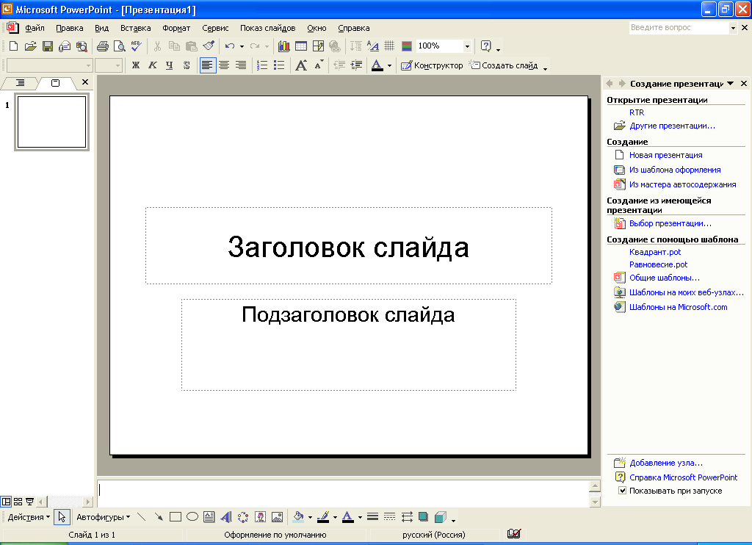
Task: Click the Undo arrow icon
Action: [x=230, y=46]
